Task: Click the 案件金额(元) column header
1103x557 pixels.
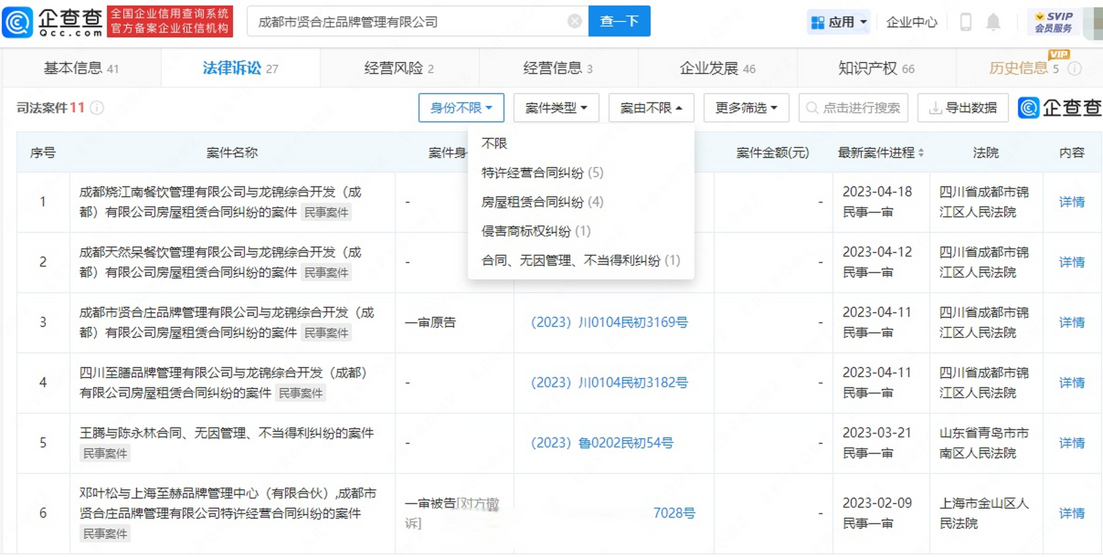Action: point(772,153)
